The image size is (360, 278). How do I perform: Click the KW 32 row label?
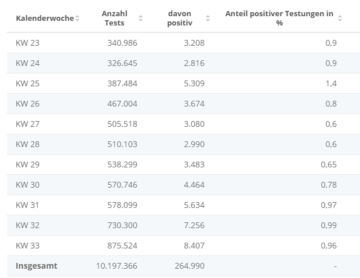click(27, 225)
